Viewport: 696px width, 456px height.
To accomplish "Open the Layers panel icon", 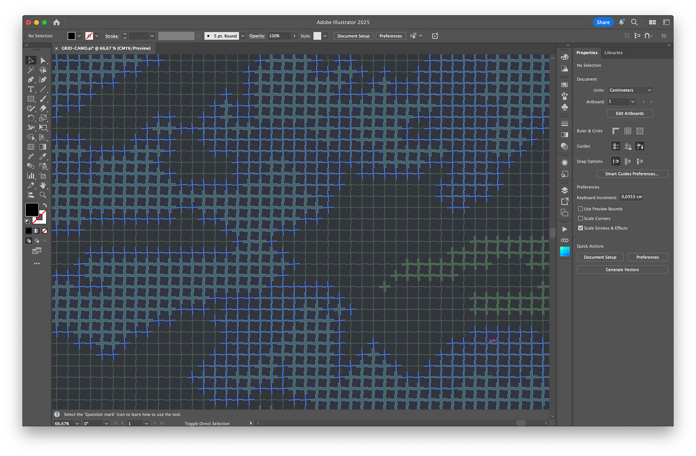I will (564, 190).
